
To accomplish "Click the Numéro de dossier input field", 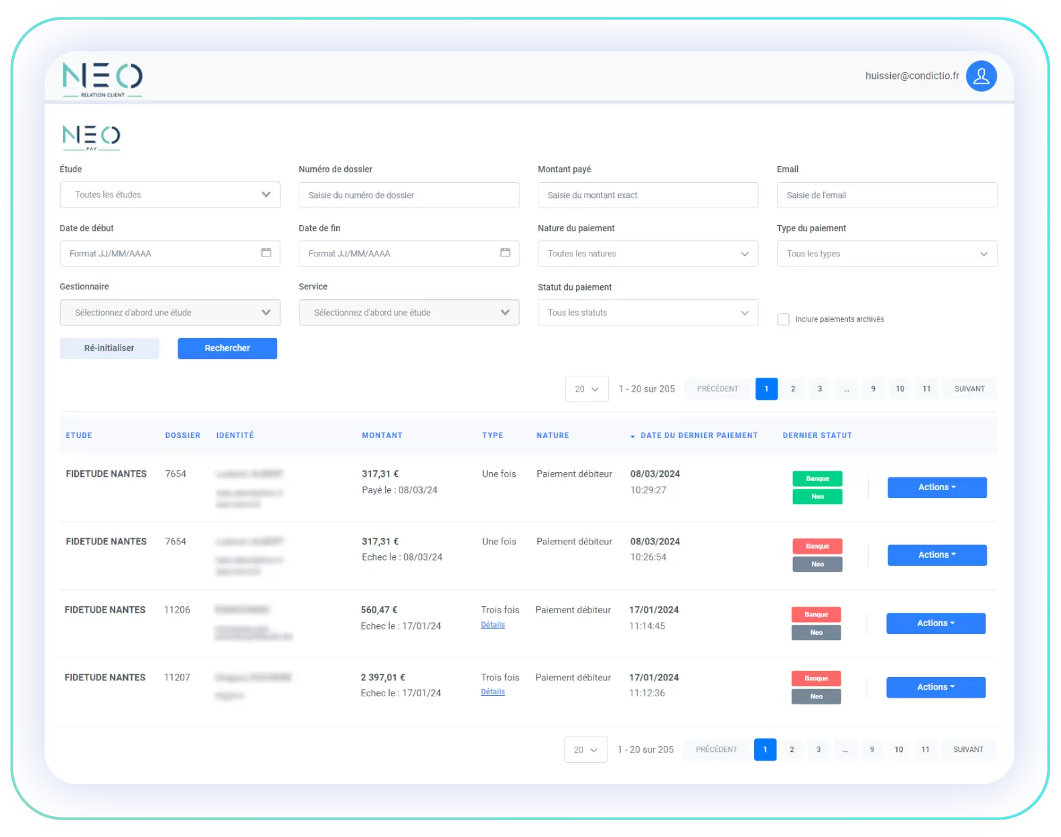I will tap(409, 196).
